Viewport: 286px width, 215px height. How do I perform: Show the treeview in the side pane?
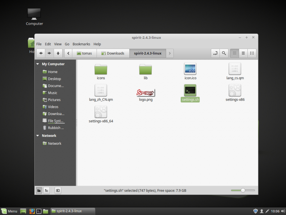[46, 190]
